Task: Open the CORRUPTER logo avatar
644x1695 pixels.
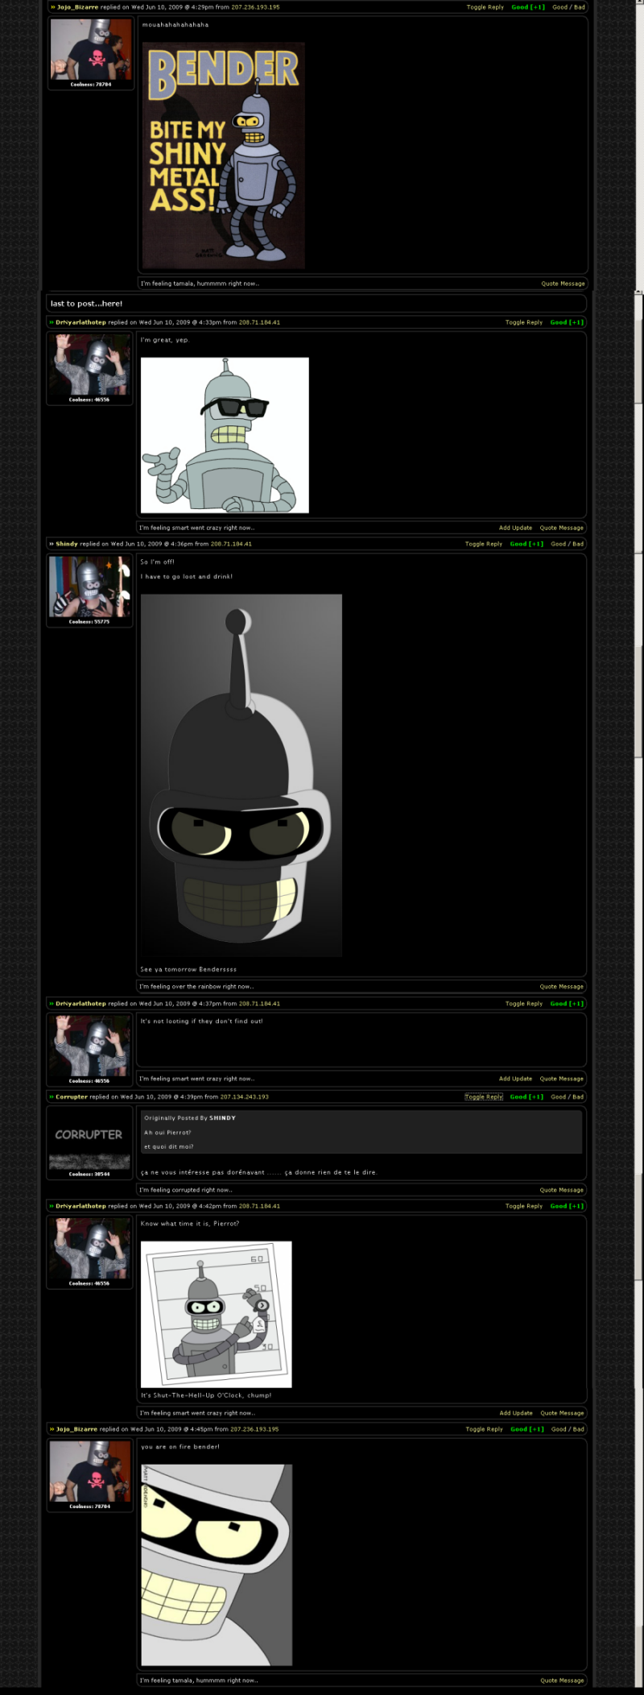Action: (89, 1139)
